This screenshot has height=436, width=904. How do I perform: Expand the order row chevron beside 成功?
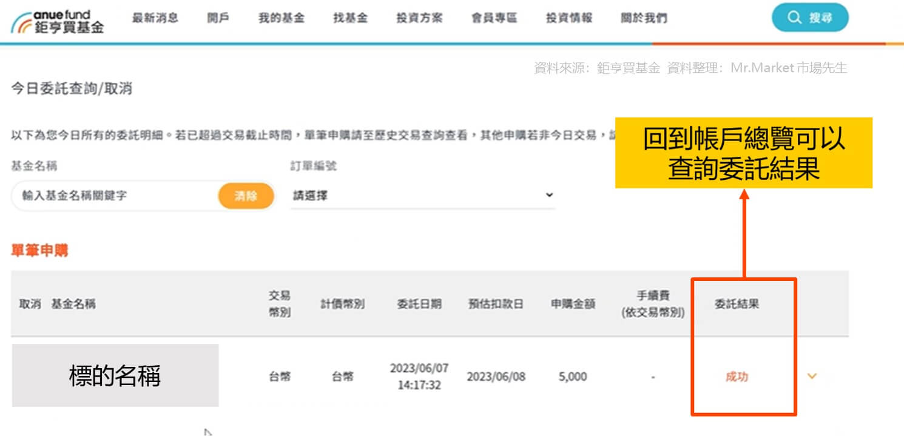click(x=812, y=376)
